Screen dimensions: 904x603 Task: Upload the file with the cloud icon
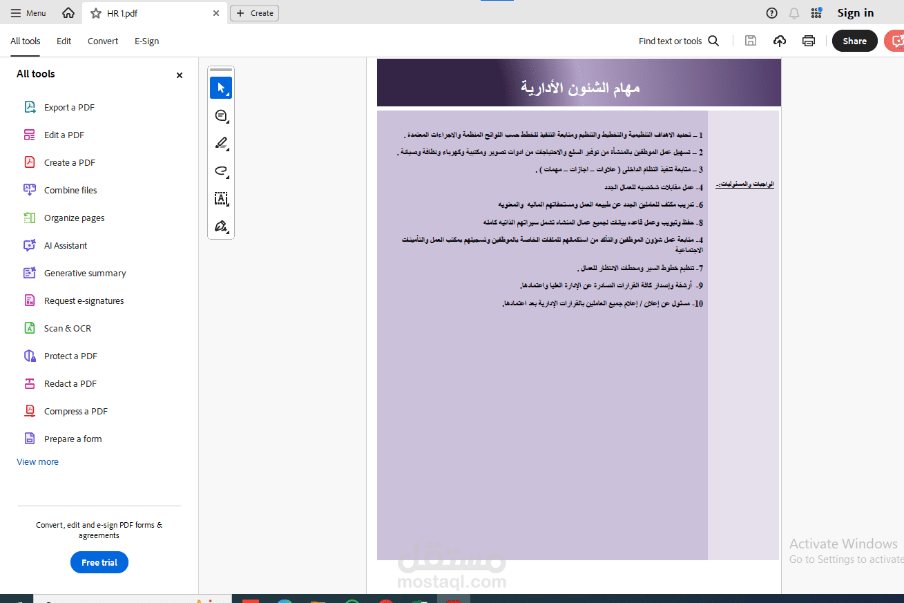click(x=779, y=41)
